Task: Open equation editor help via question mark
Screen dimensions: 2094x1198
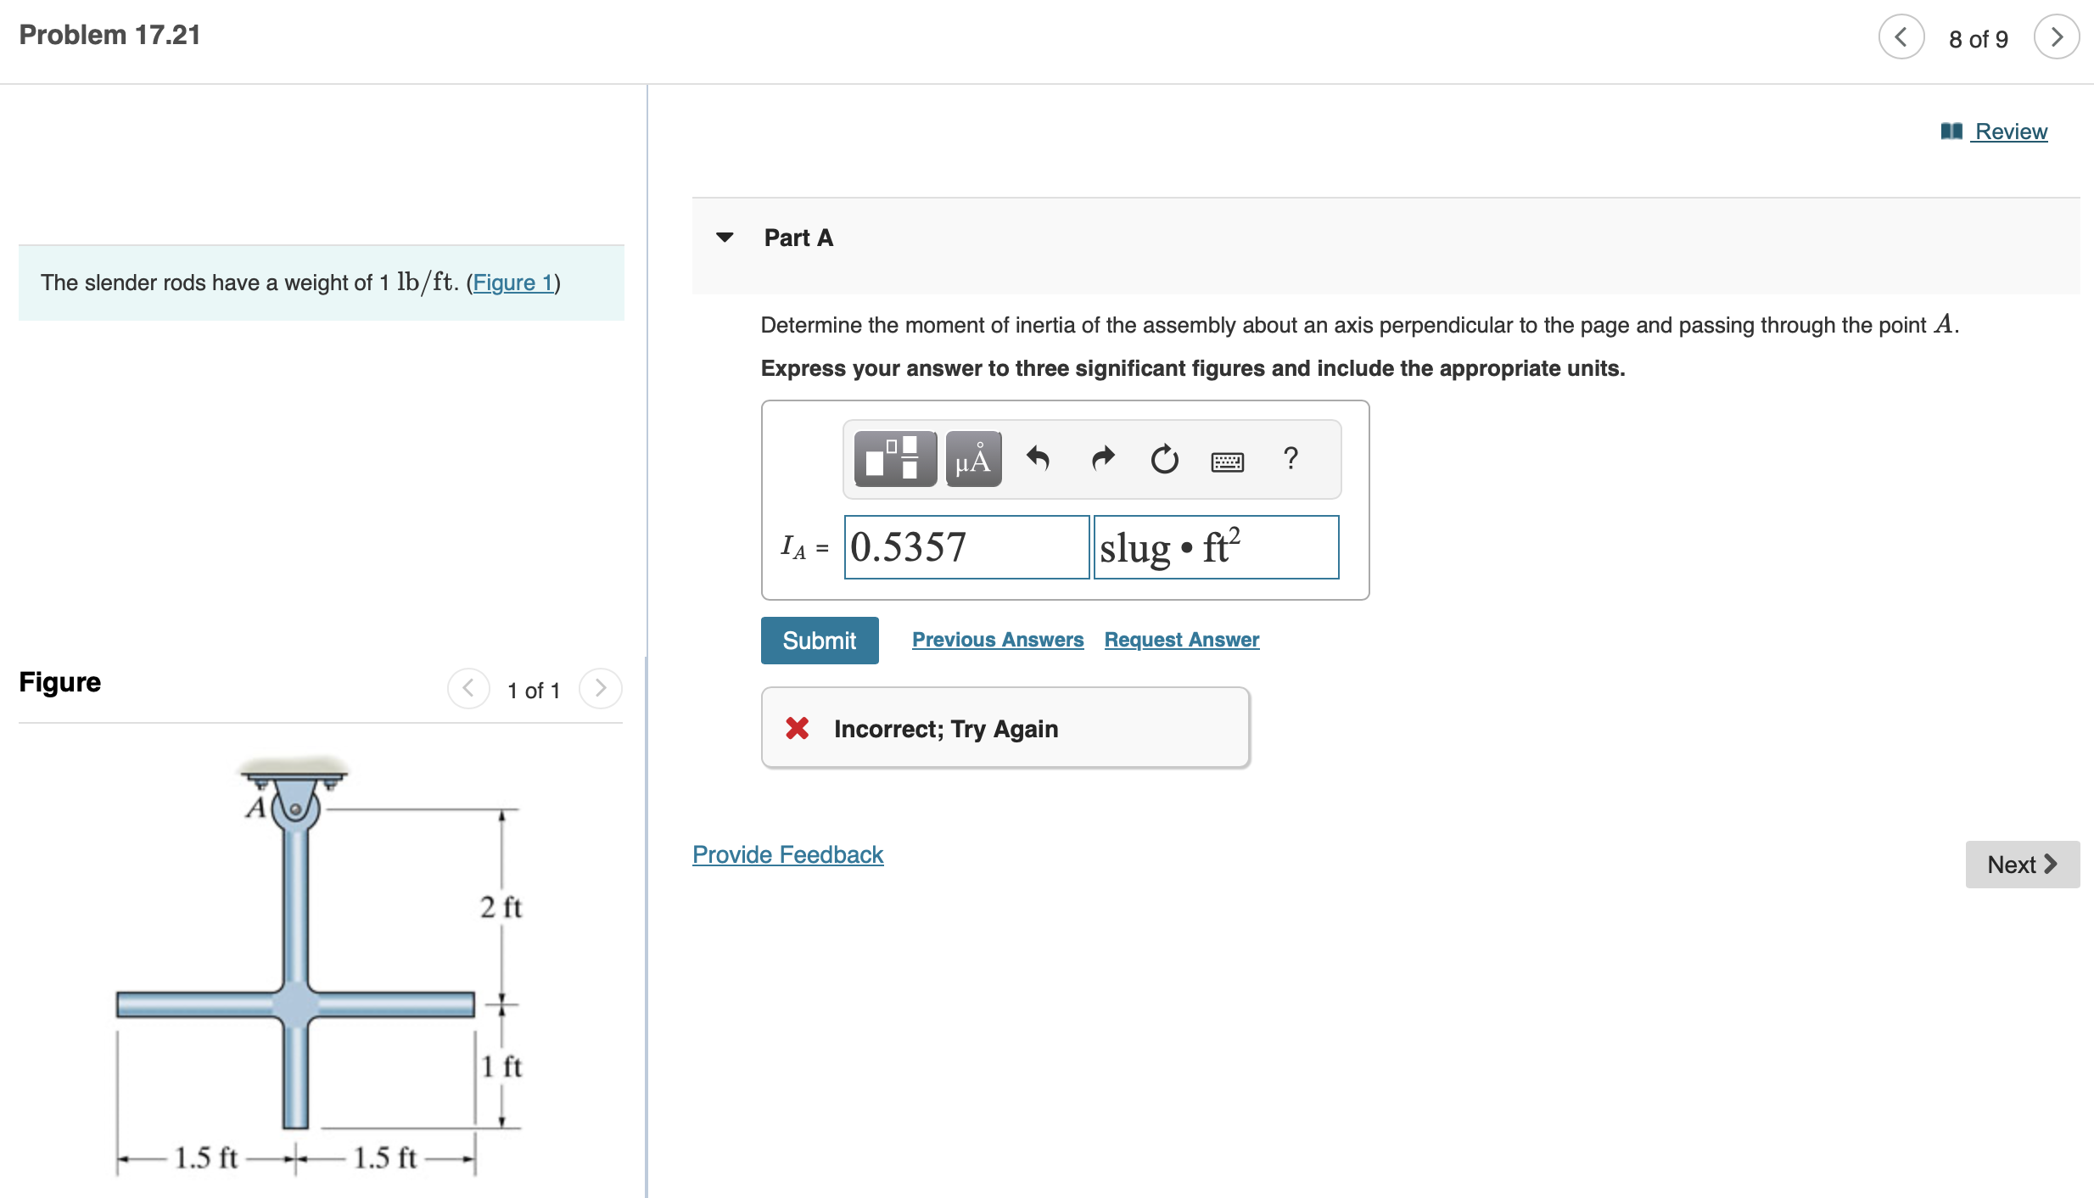Action: (1291, 459)
